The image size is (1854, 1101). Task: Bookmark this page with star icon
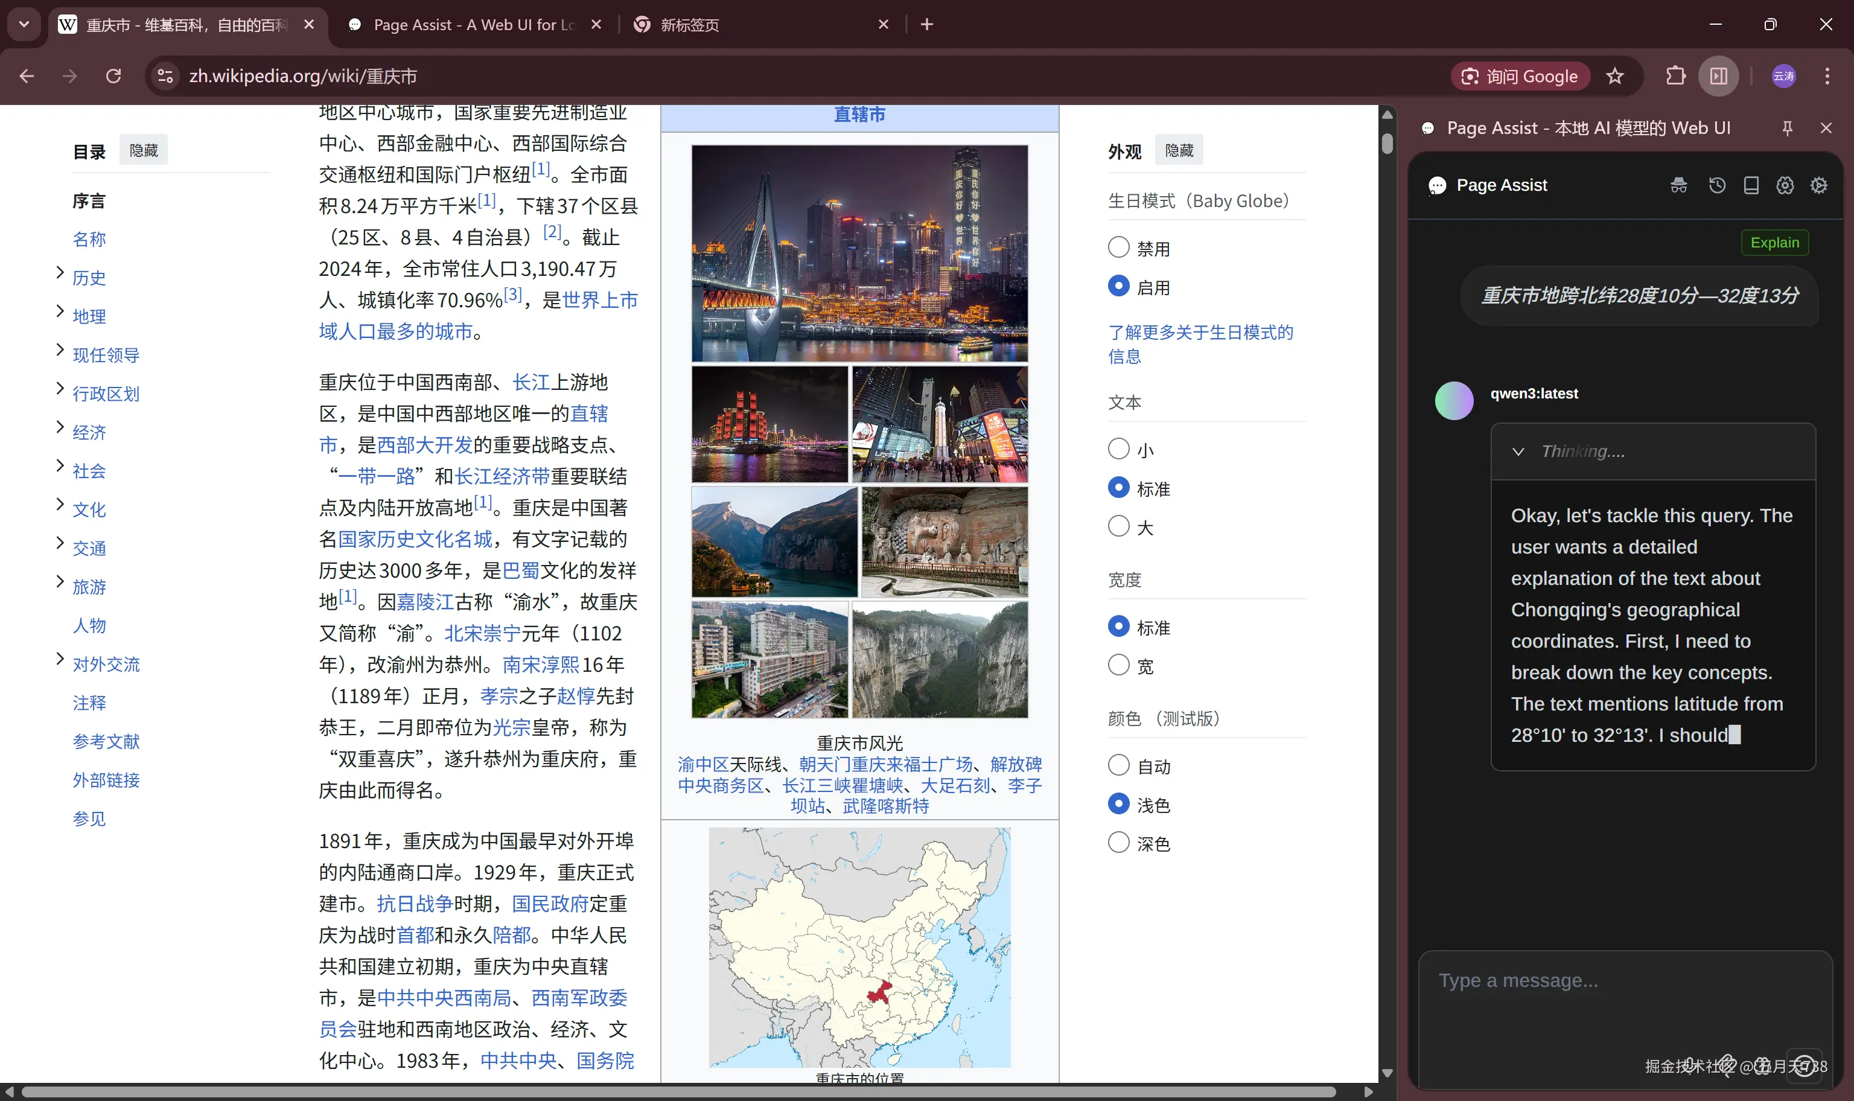coord(1614,77)
